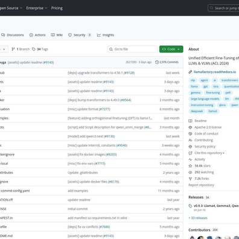The image size is (239, 239).
Task: Click the Pricing menu item
Action: 57,8
